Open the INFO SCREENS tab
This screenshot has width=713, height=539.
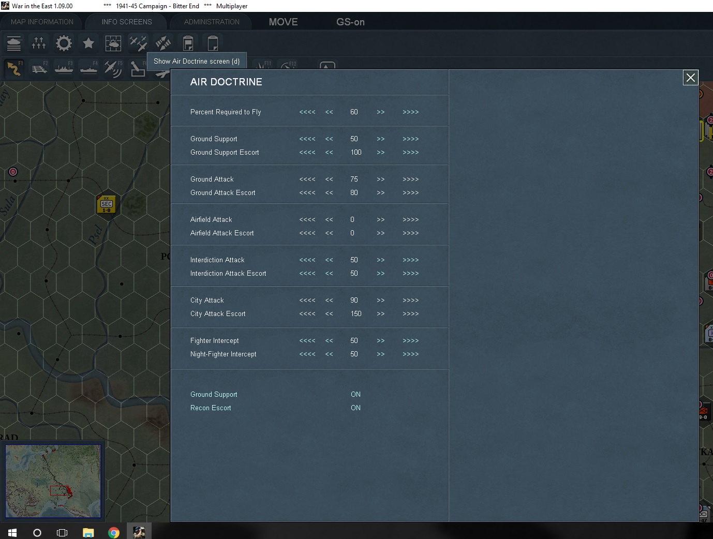click(x=127, y=22)
